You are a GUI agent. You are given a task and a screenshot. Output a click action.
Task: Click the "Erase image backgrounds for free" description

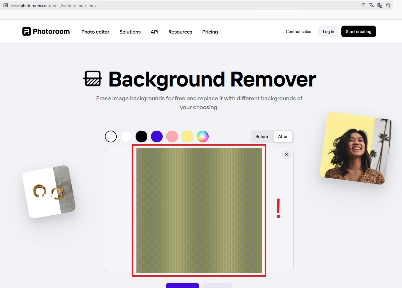(199, 103)
